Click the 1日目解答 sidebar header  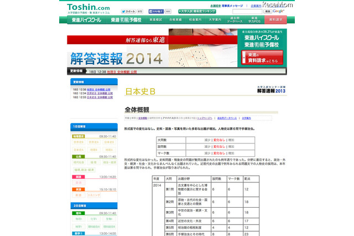pyautogui.click(x=94, y=127)
